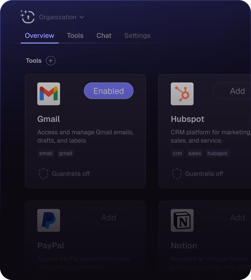
Task: Click the Hubspot card title
Action: (188, 119)
